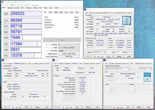Click Validate in the Memory window
155x110 pixels.
[x=88, y=107]
